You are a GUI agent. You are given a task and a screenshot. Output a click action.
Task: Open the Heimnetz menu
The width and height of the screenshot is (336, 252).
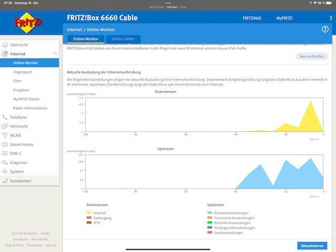pos(19,126)
